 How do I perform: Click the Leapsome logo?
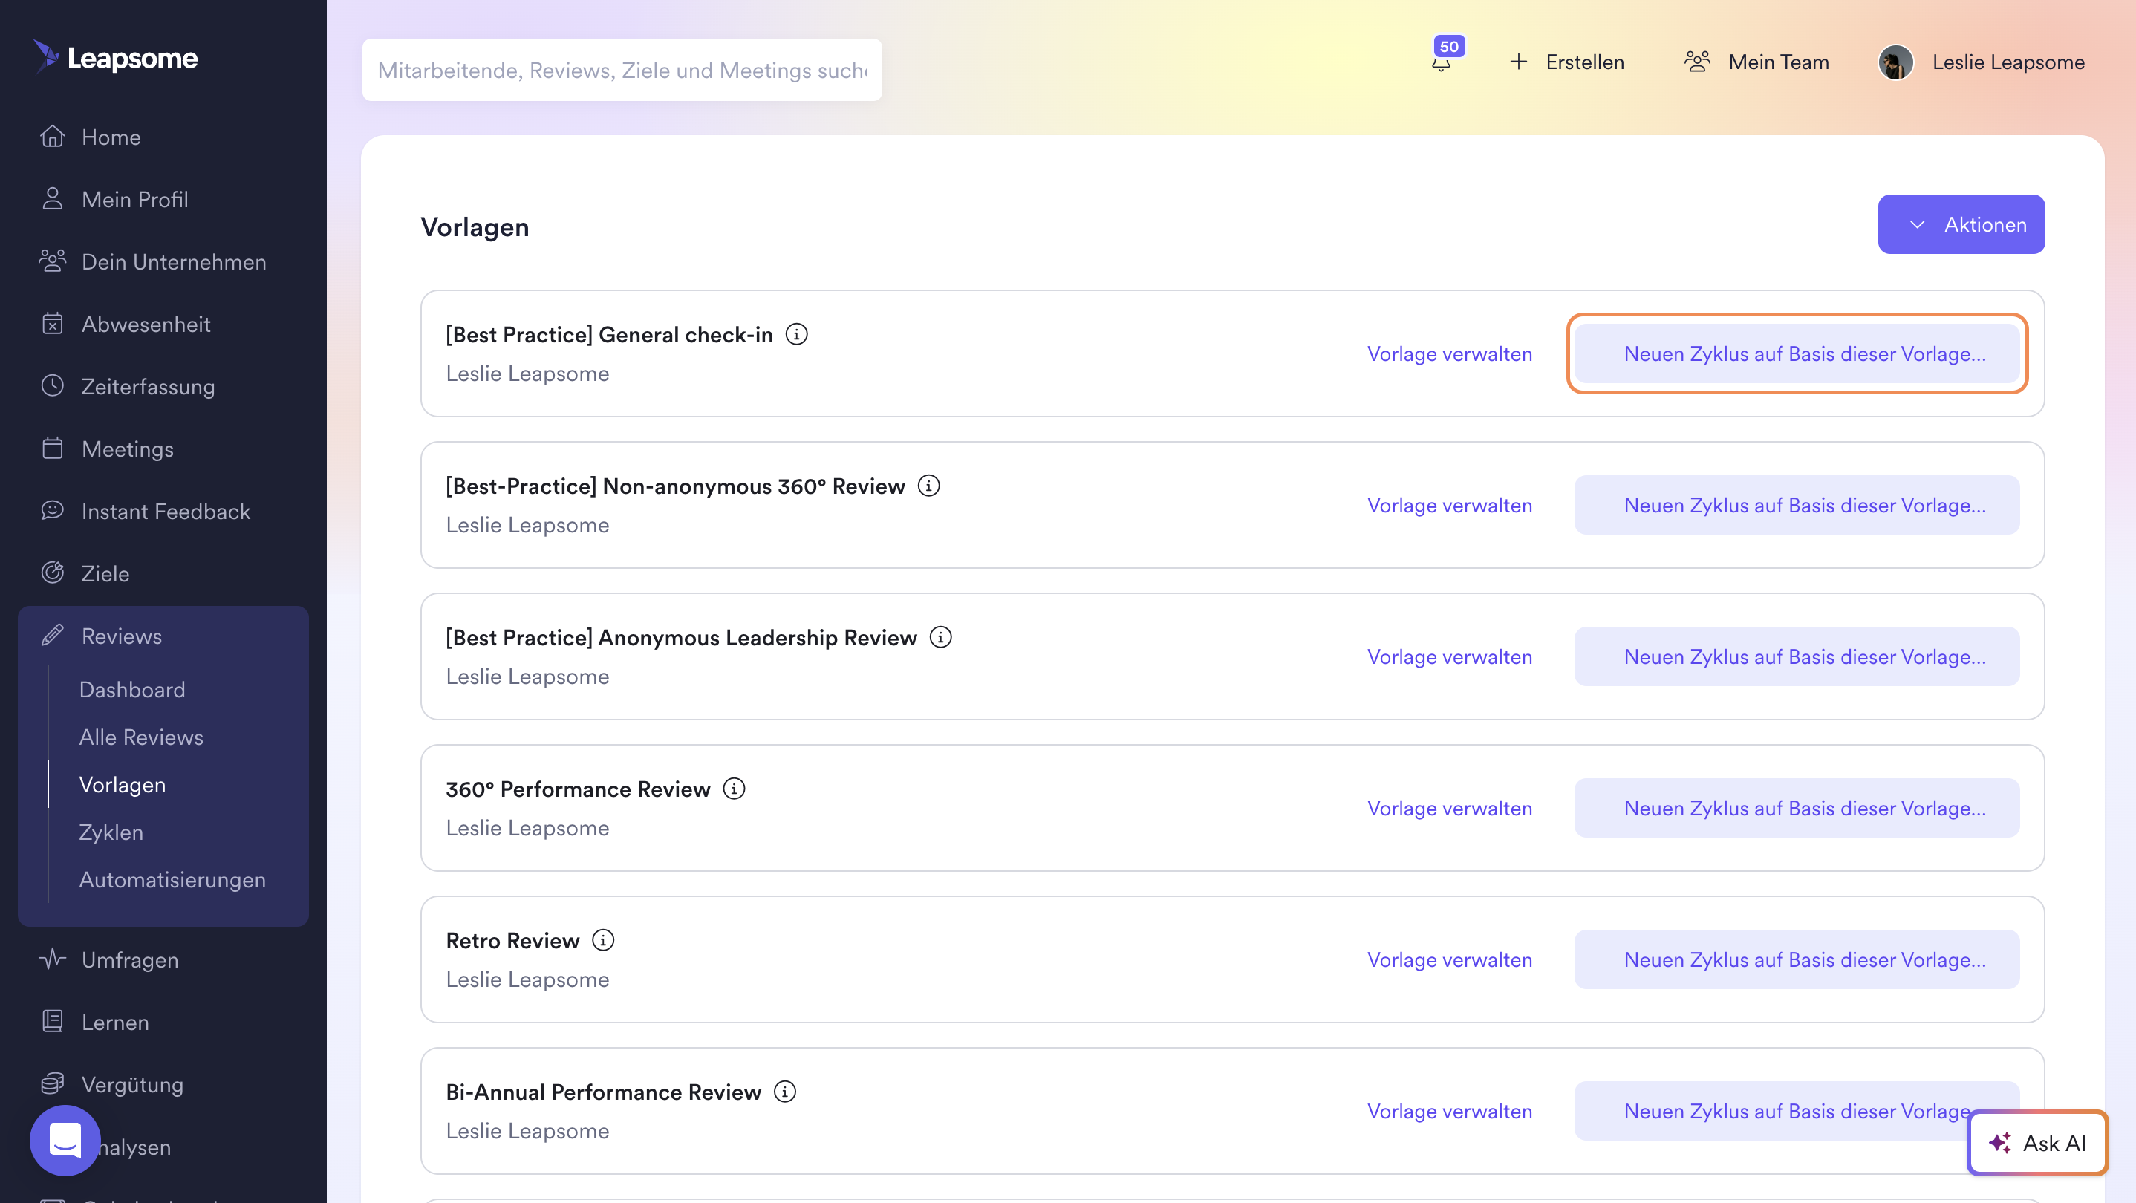pos(115,57)
